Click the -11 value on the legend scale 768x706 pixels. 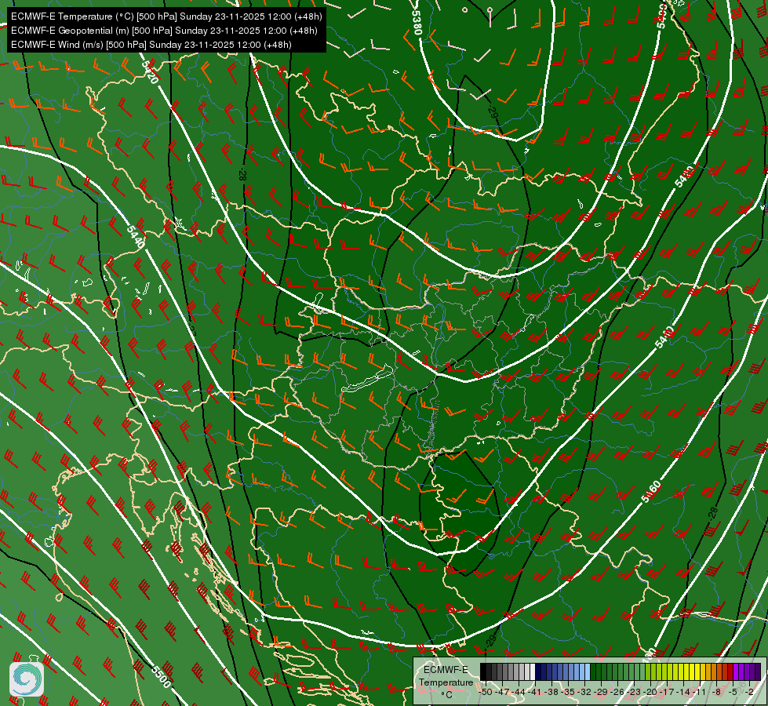tap(700, 692)
